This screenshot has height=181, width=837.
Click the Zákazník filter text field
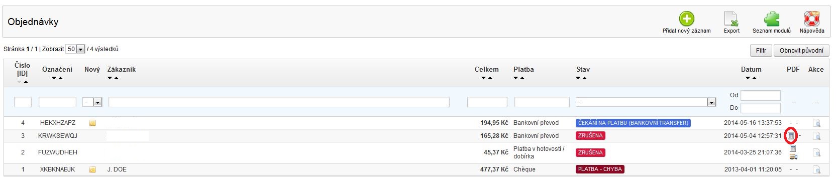[x=279, y=102]
